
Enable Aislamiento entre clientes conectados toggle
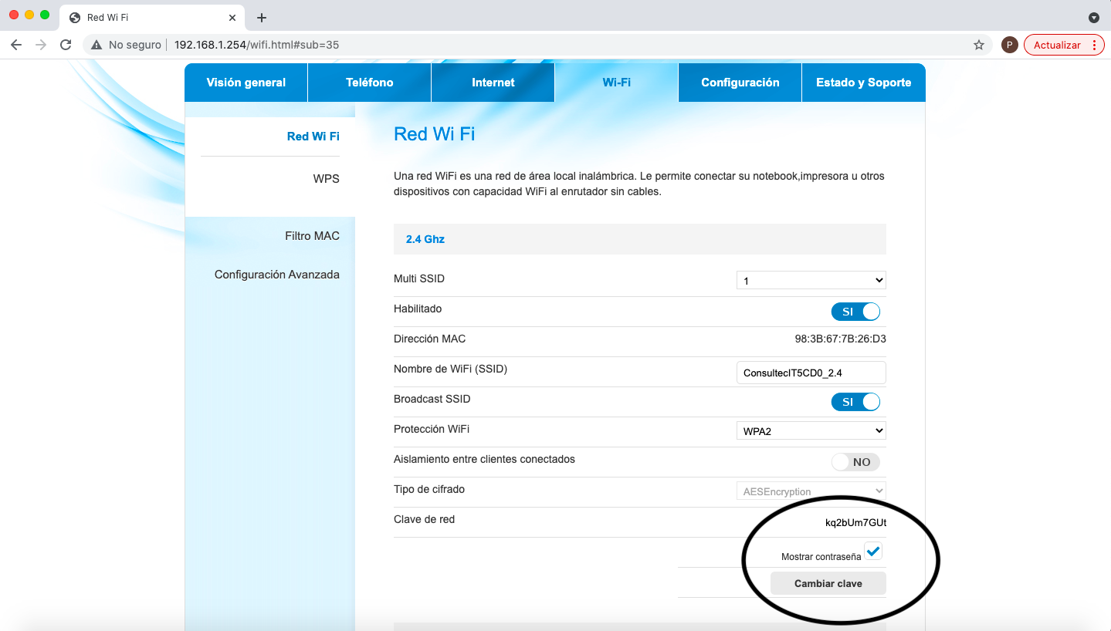tap(855, 462)
